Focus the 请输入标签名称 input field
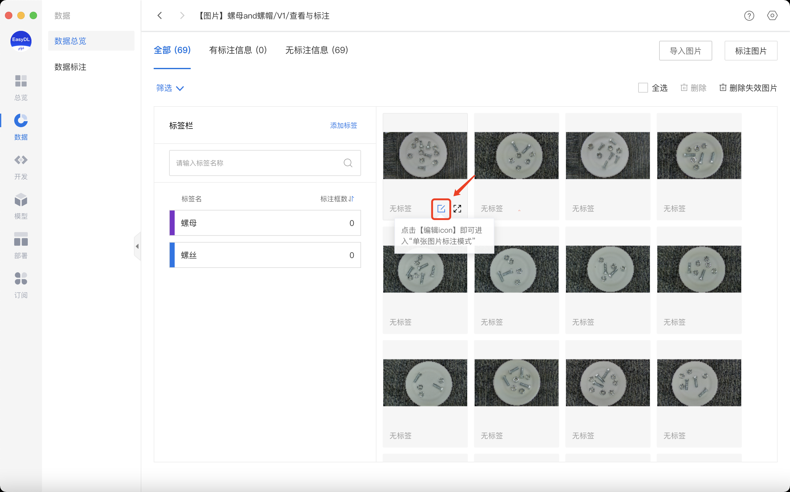This screenshot has height=492, width=790. pyautogui.click(x=265, y=163)
